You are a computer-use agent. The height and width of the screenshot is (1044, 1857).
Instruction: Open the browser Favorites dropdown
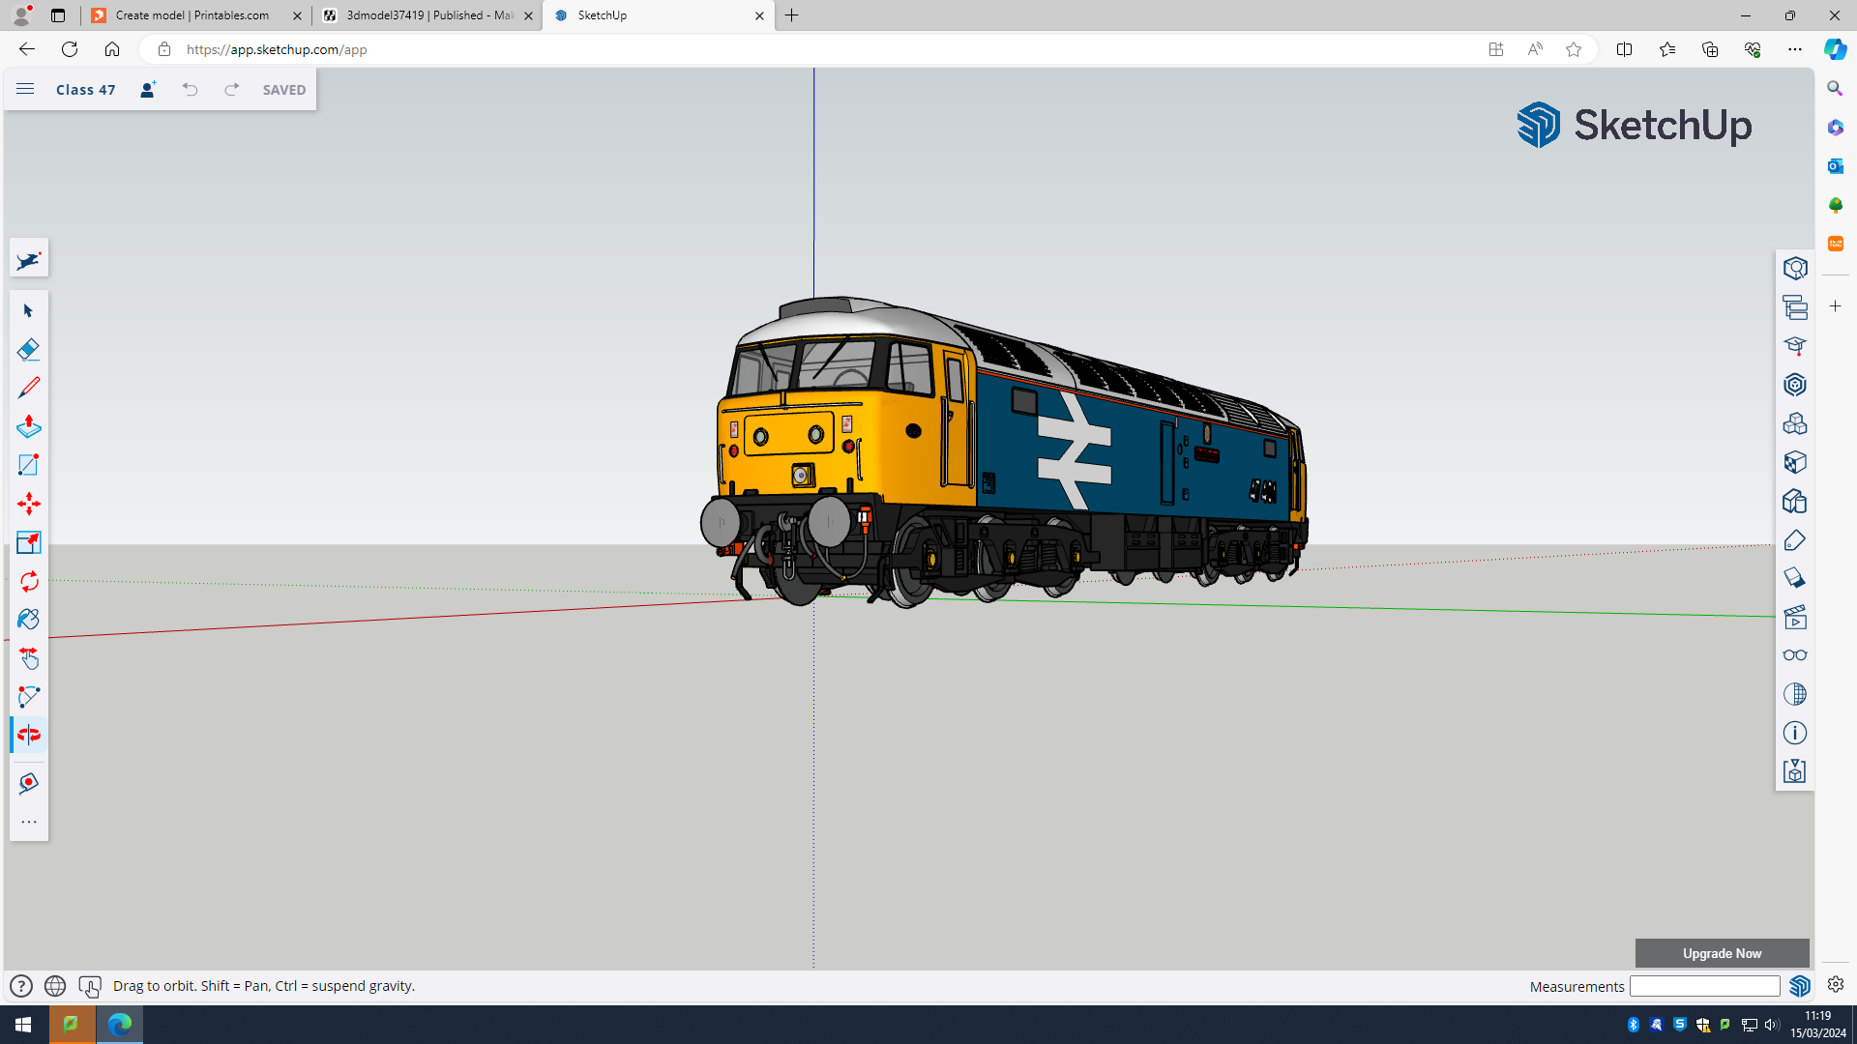[x=1667, y=49]
